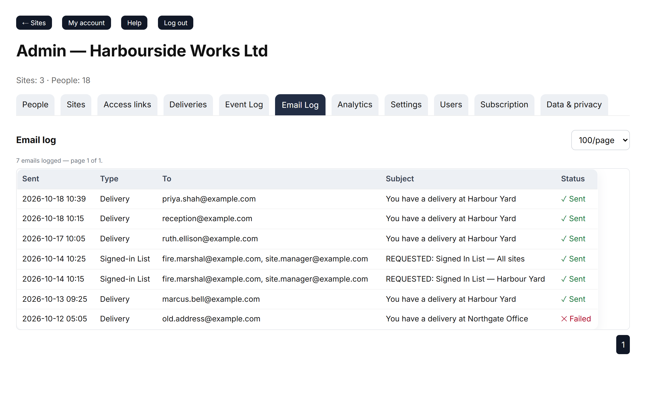This screenshot has height=403, width=646.
Task: Select ruth.ellison@example.com recipient
Action: click(210, 239)
